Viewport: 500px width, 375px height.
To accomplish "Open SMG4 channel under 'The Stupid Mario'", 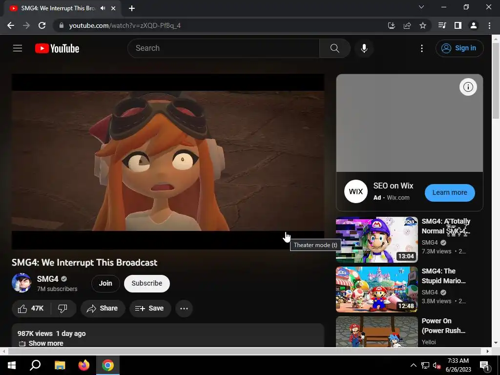I will pos(430,292).
